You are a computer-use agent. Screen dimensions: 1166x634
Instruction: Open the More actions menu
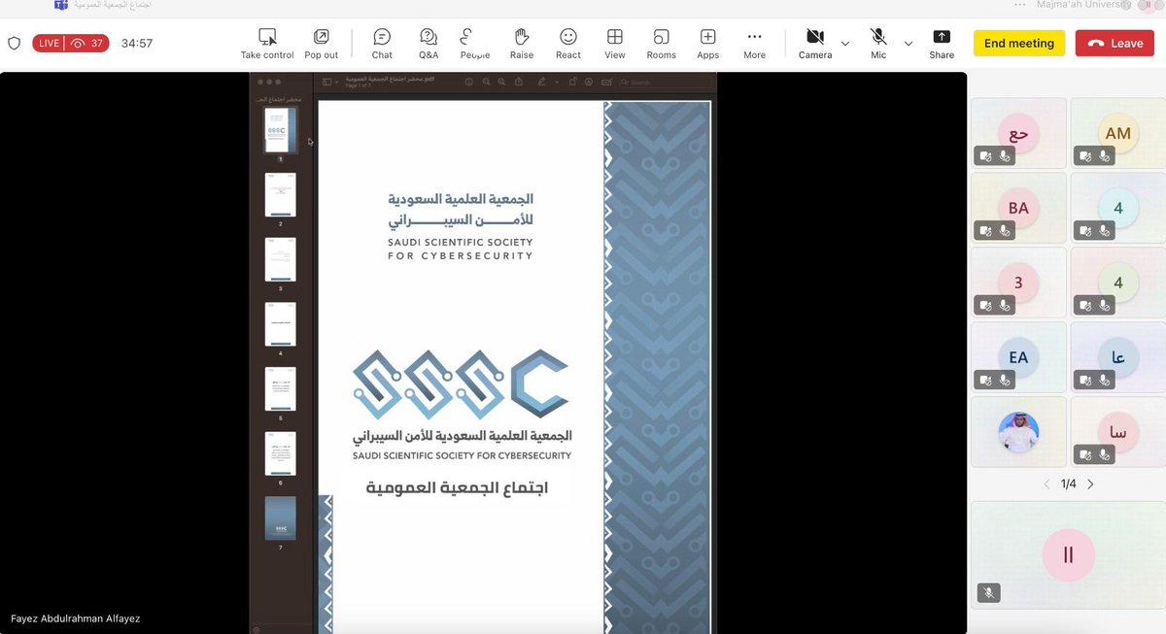tap(755, 44)
